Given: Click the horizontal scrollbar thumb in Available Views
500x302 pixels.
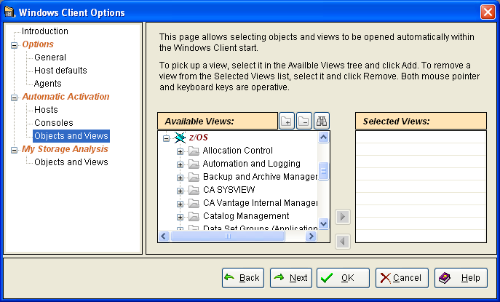Looking at the screenshot, I should 227,237.
